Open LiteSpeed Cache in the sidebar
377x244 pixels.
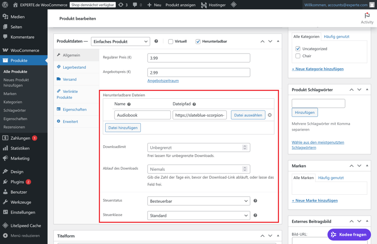click(x=25, y=226)
